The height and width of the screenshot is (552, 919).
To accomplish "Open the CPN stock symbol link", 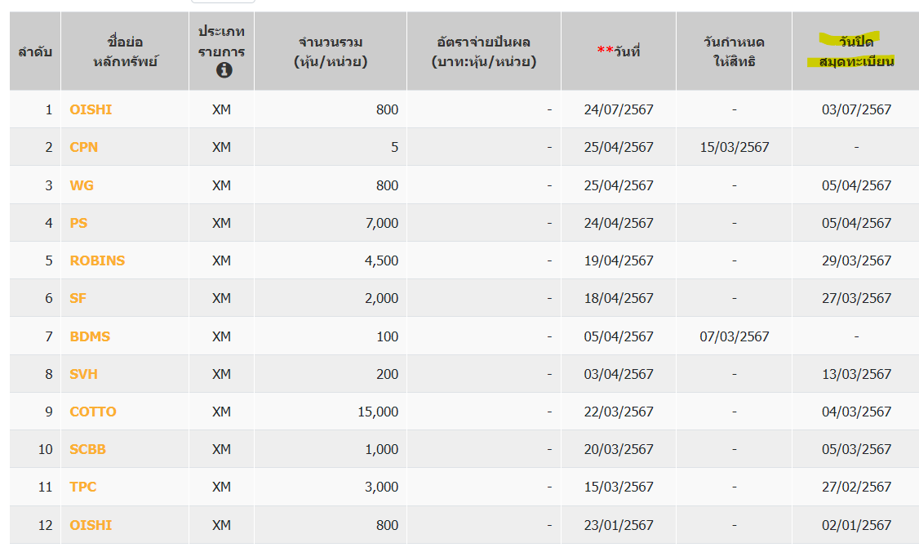I will [x=84, y=147].
